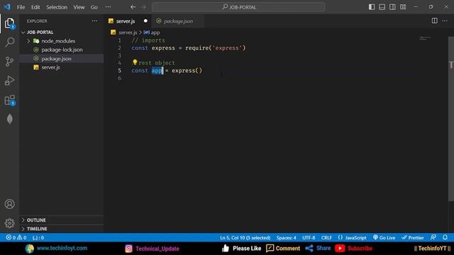454x255 pixels.
Task: Open Explorer Views and More Actions ellipsis
Action: (94, 21)
